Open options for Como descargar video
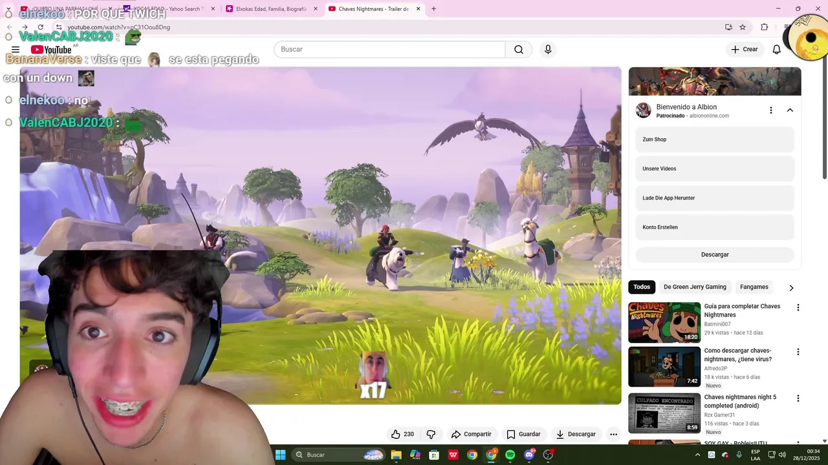 798,352
